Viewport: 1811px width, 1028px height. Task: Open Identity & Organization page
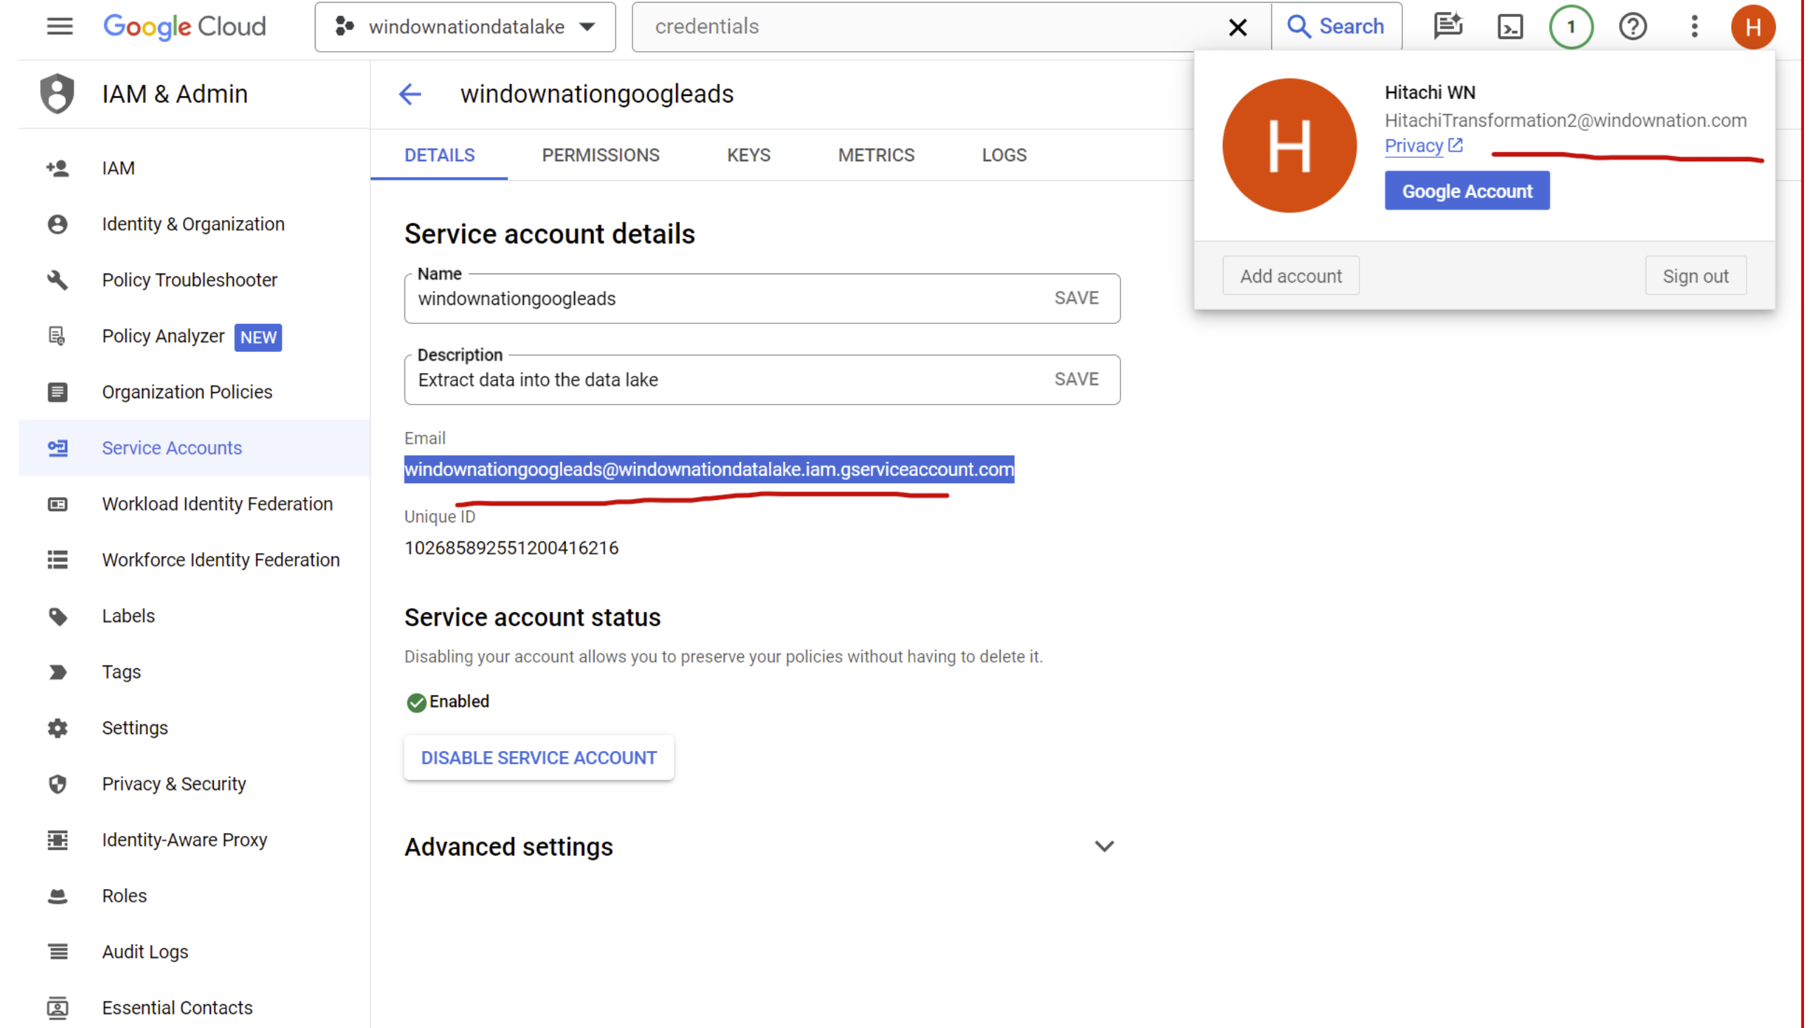pyautogui.click(x=194, y=224)
